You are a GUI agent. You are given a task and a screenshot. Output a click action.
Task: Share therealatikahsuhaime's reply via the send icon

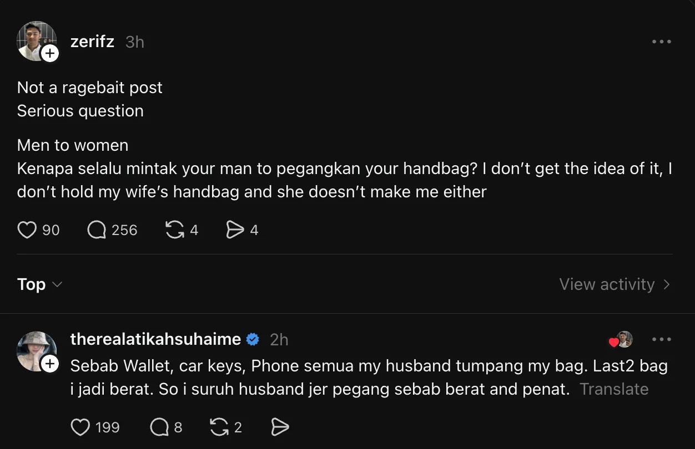click(x=280, y=427)
